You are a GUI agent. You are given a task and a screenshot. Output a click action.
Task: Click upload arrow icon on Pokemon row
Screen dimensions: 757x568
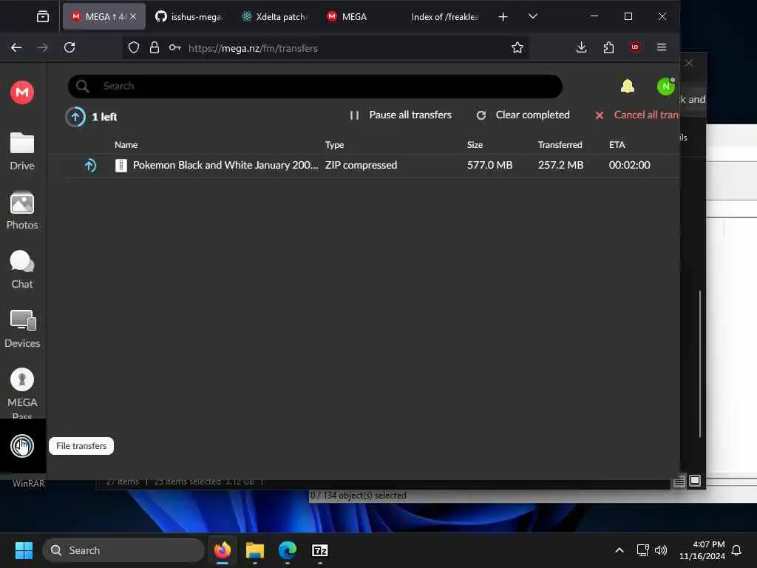(x=90, y=166)
